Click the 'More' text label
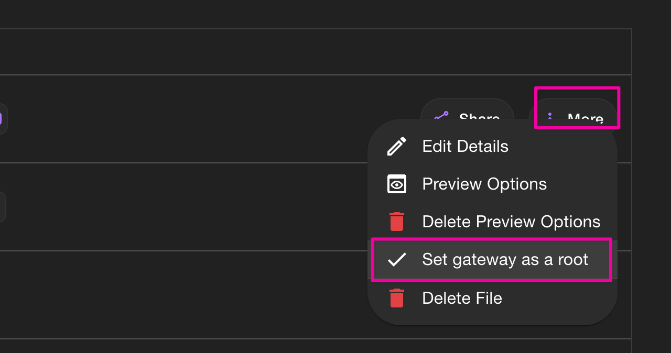The height and width of the screenshot is (353, 671). pyautogui.click(x=586, y=119)
